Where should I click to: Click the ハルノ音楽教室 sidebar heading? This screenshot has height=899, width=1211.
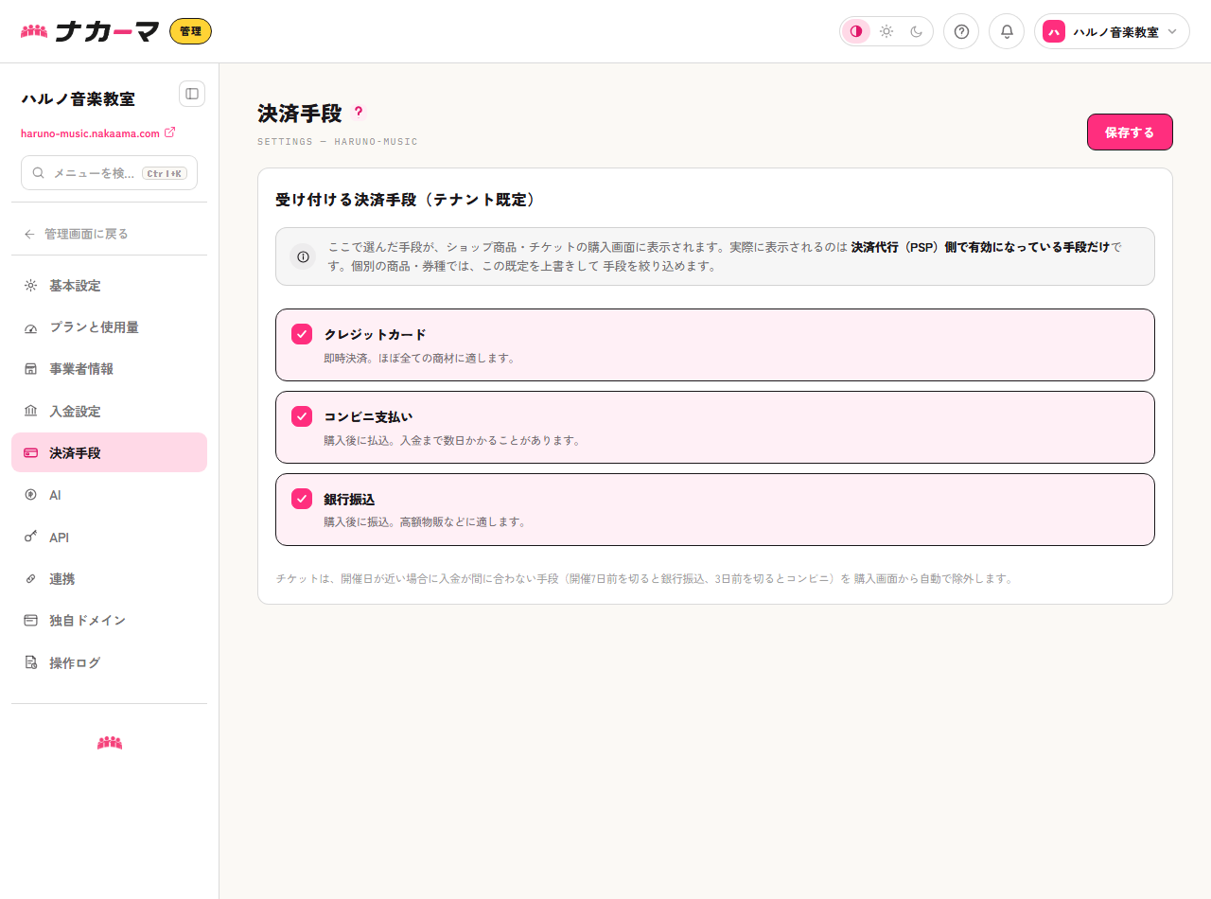(x=78, y=98)
